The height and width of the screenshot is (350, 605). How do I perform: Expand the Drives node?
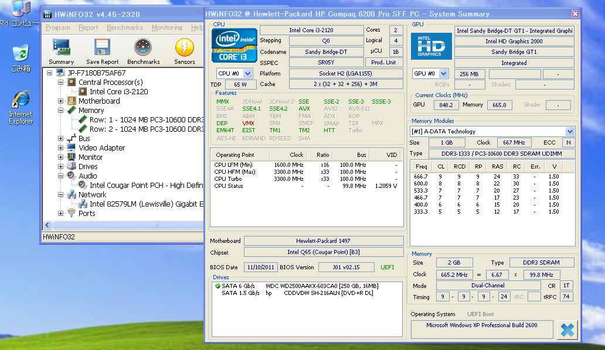tap(60, 167)
